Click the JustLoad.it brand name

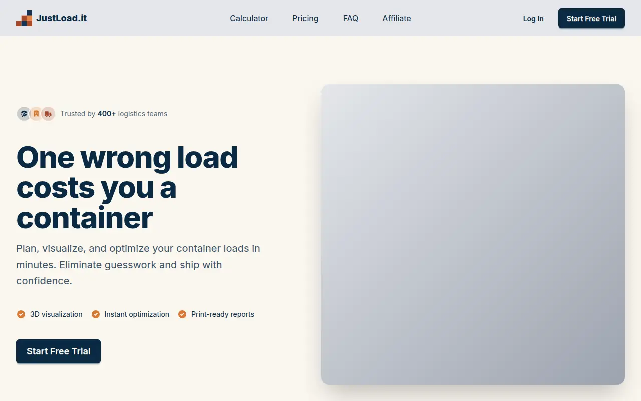tap(61, 18)
